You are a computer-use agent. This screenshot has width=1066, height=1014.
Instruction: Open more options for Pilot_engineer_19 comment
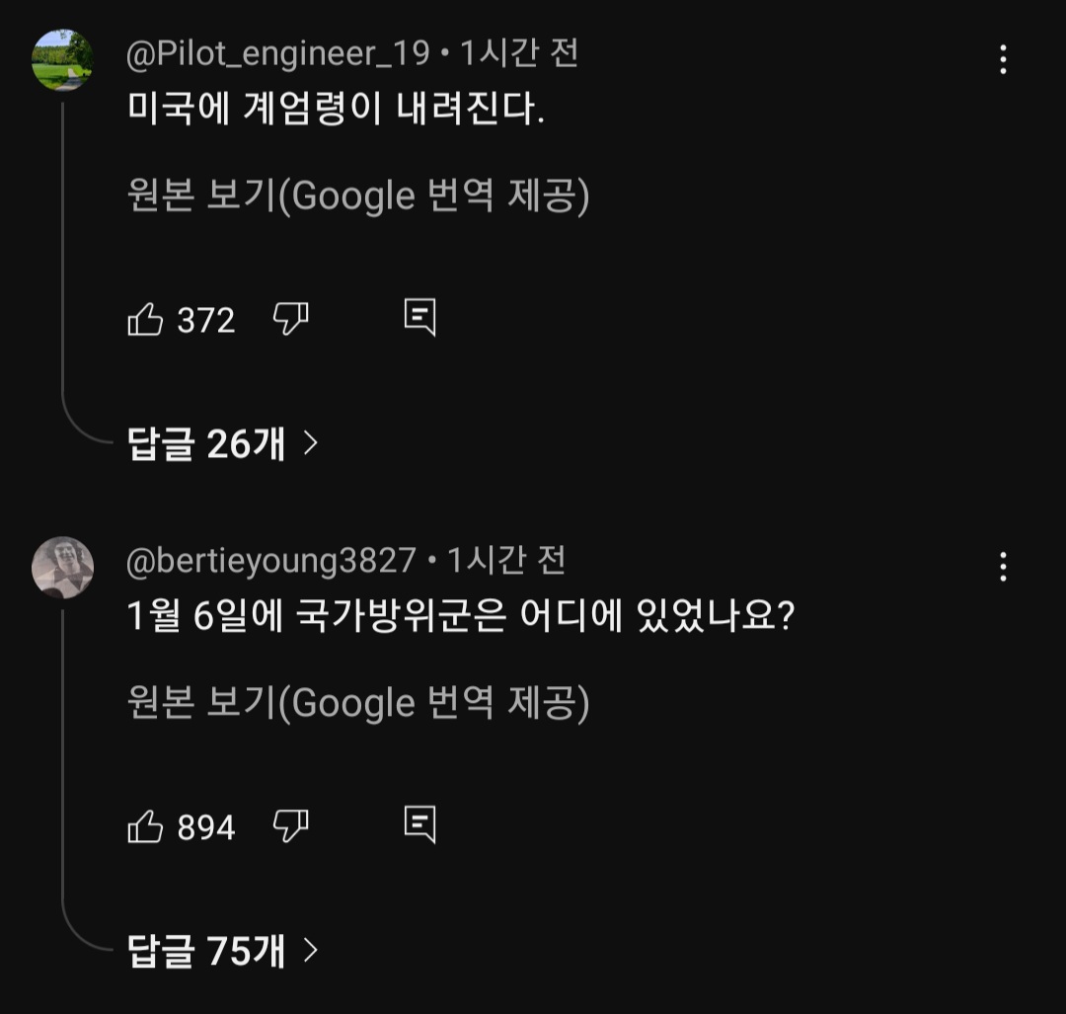click(1003, 59)
